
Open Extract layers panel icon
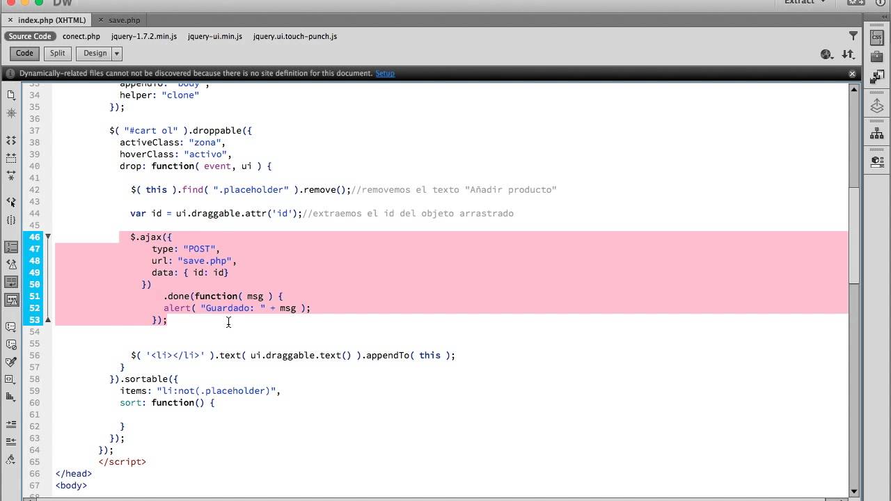point(877,106)
